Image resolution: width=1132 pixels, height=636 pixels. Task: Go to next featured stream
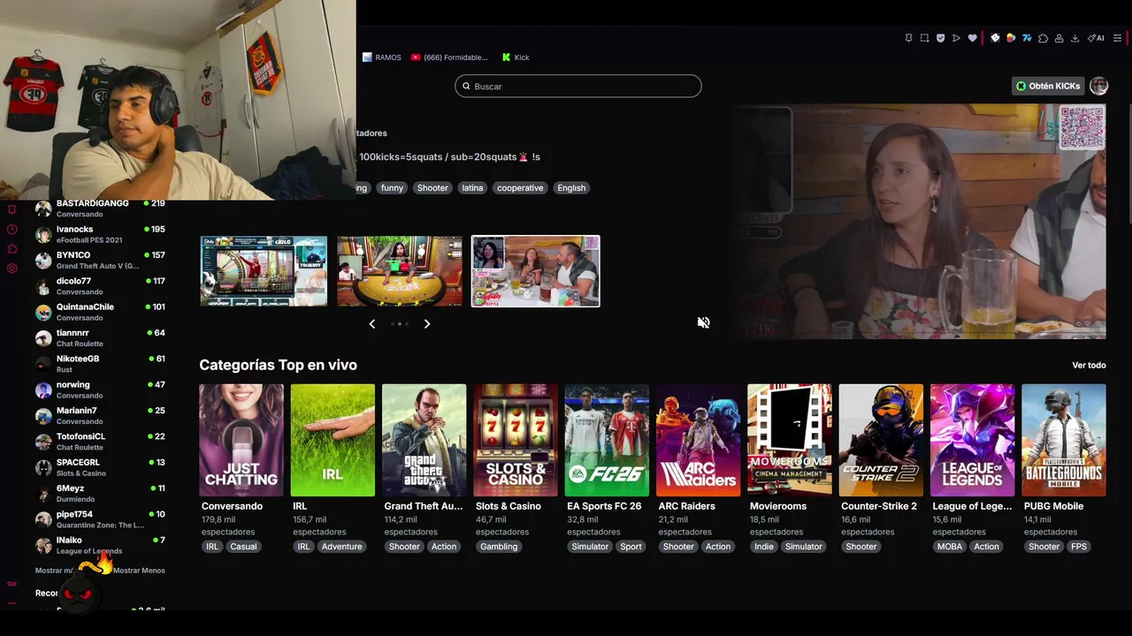pos(427,324)
